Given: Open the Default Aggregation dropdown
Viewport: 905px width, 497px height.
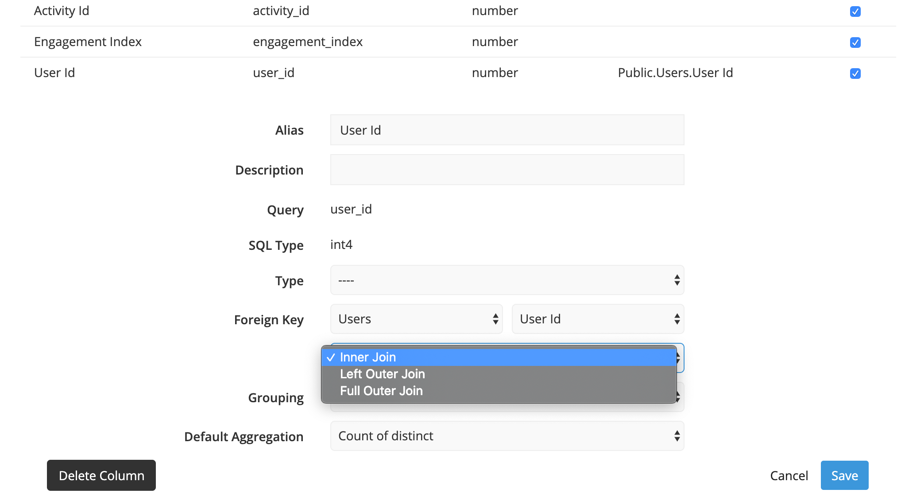Looking at the screenshot, I should tap(507, 436).
